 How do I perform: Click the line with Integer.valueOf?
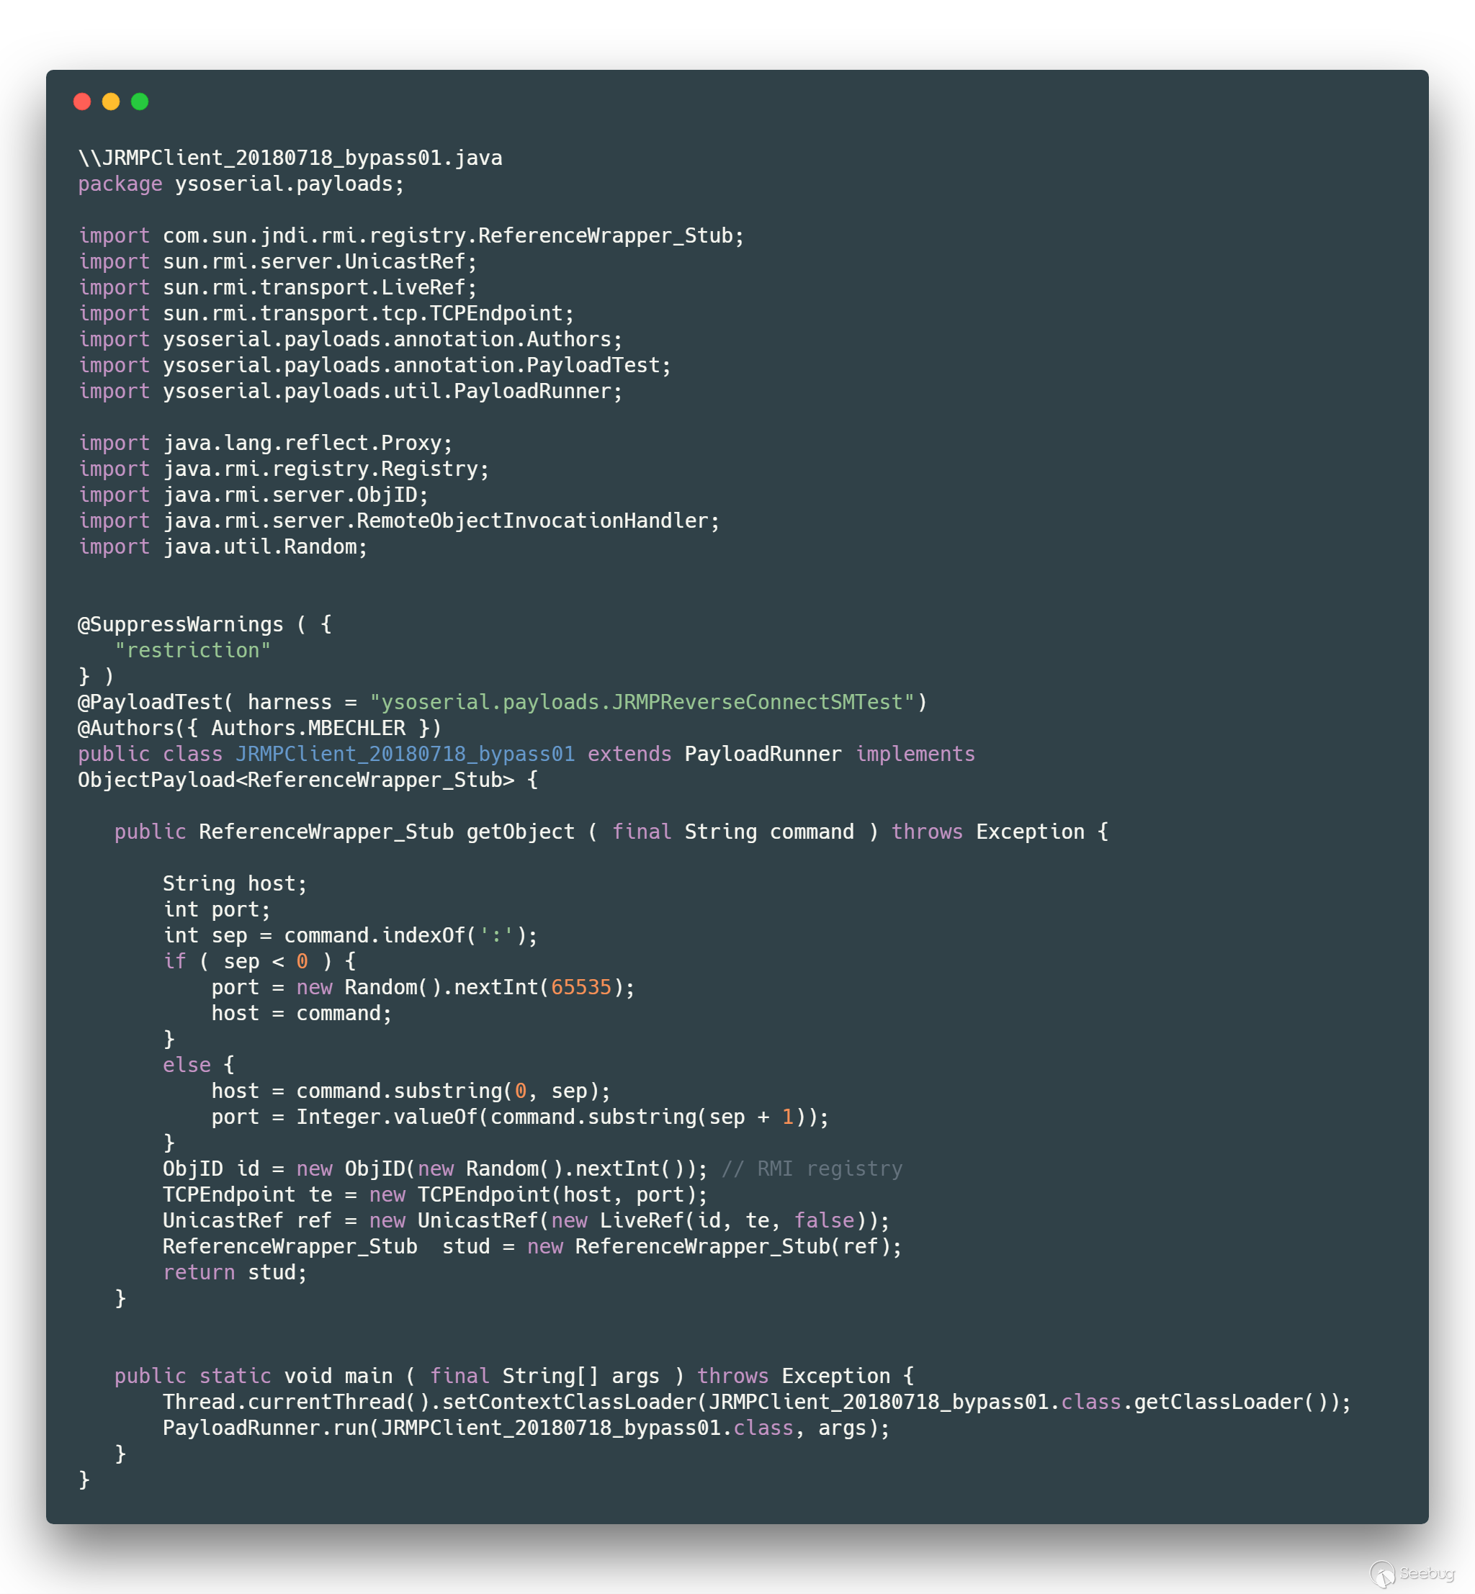pos(521,1117)
